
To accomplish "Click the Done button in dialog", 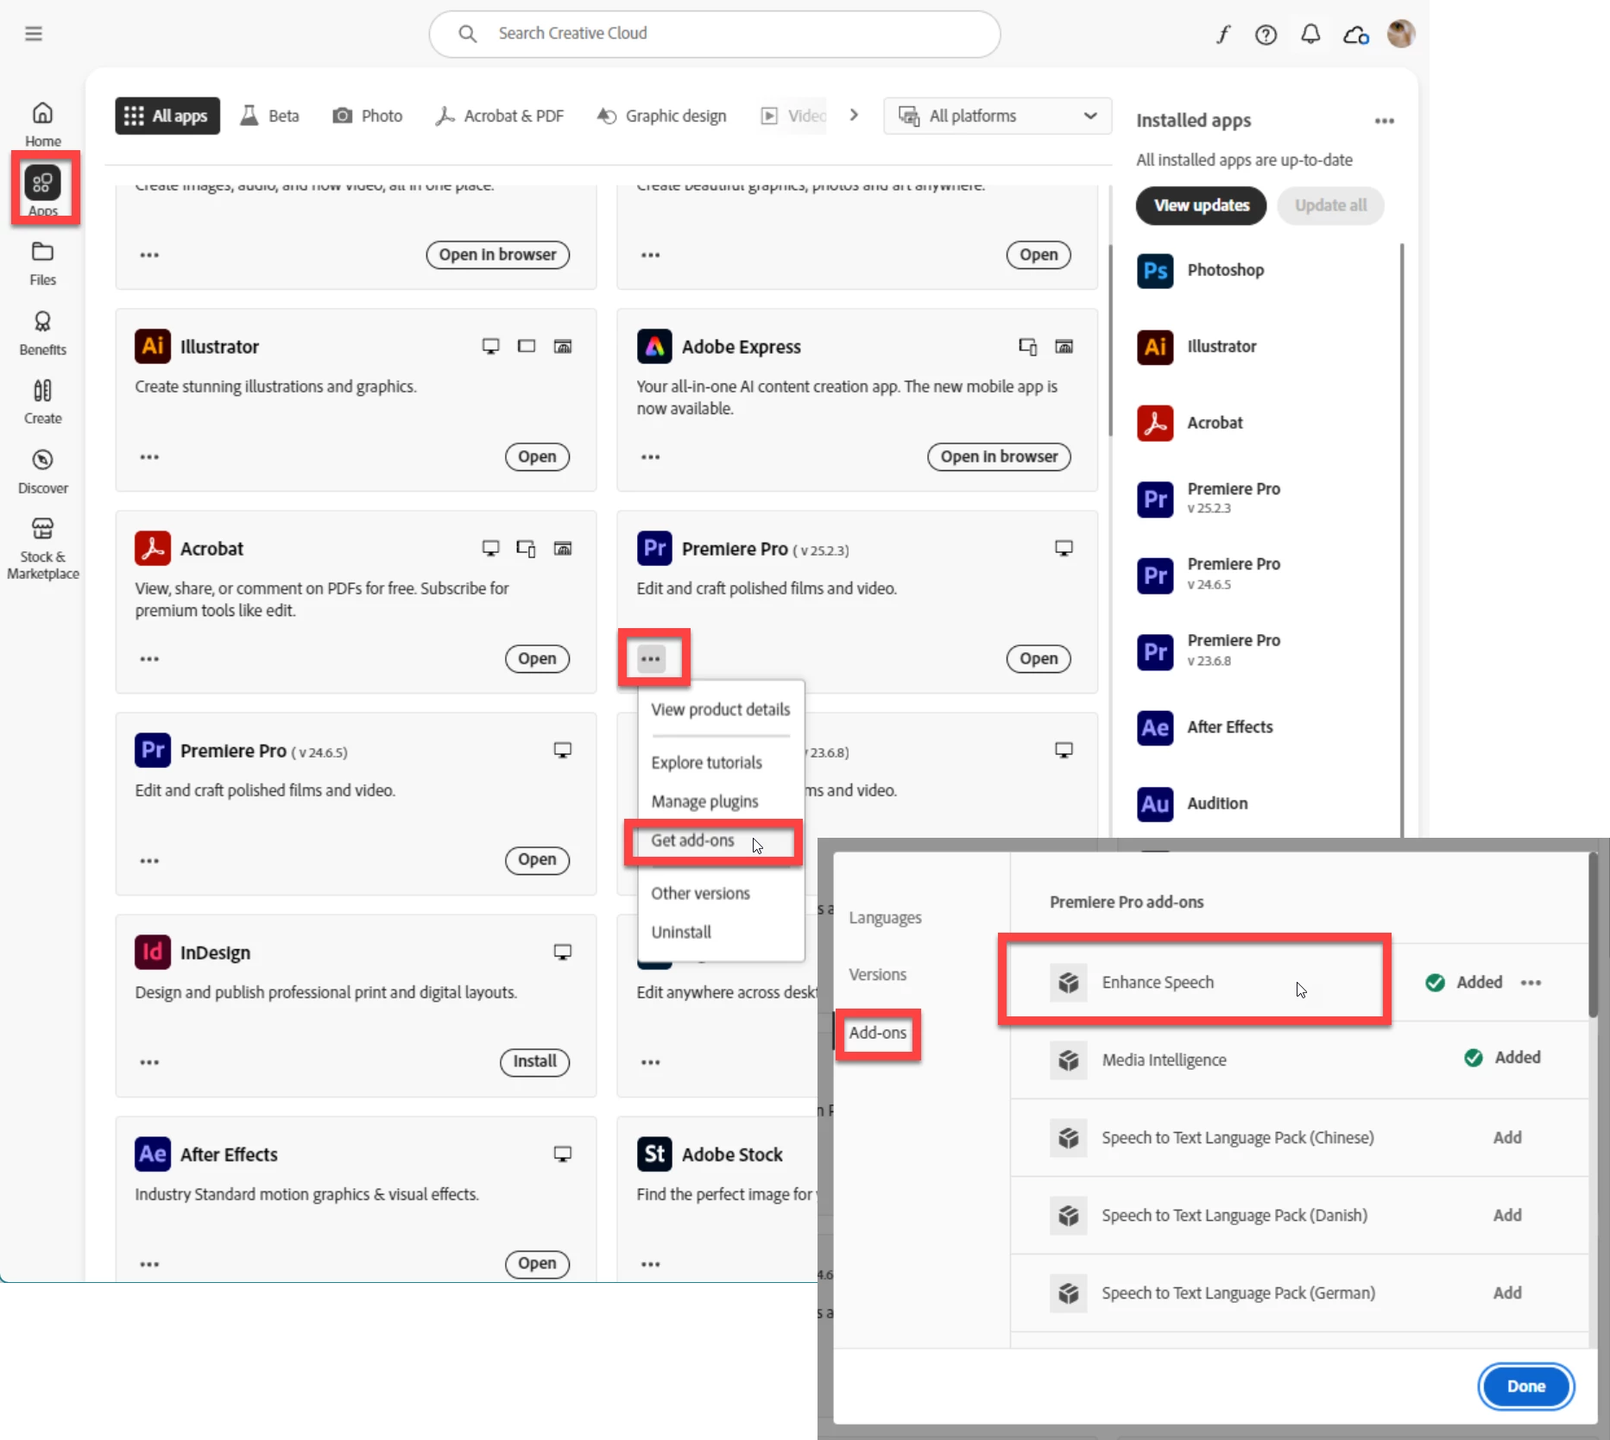I will 1525,1387.
